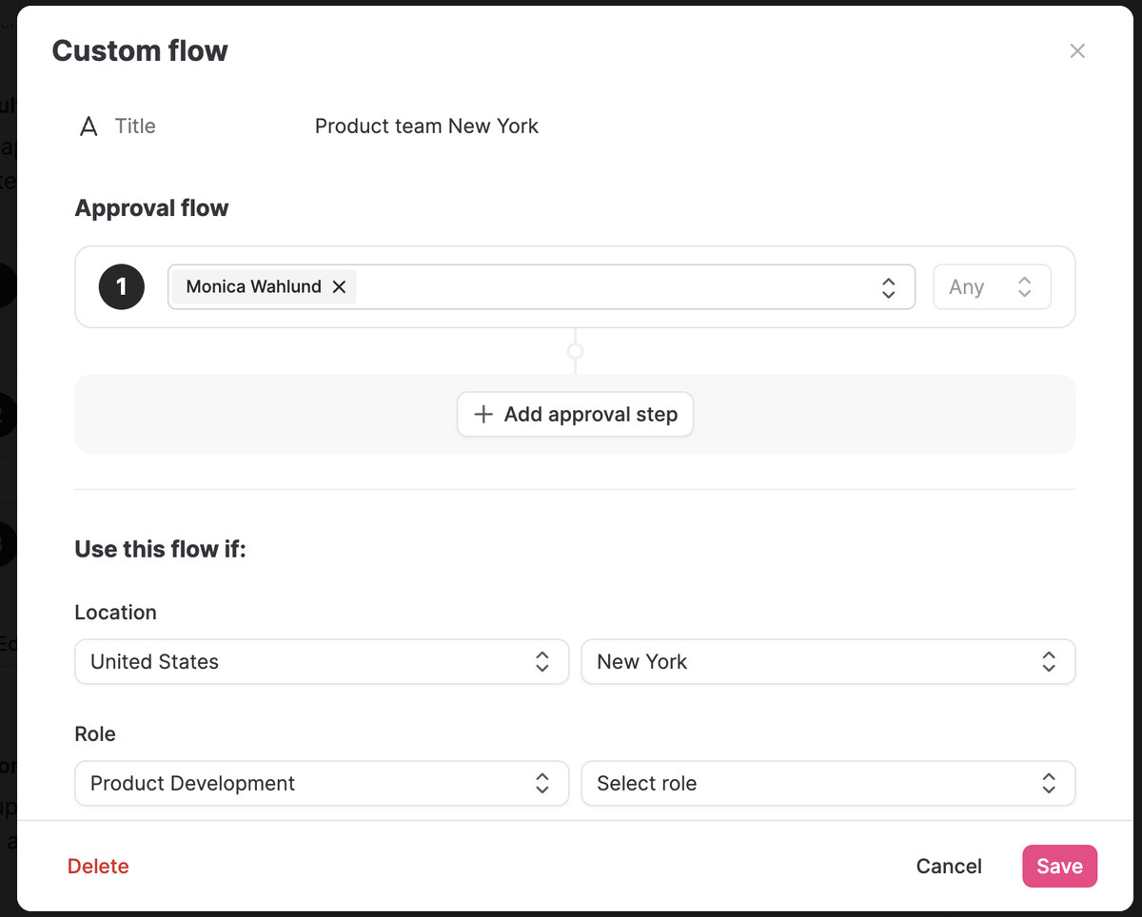Click the Title 'A' text icon
Viewport: 1142px width, 917px height.
tap(89, 127)
